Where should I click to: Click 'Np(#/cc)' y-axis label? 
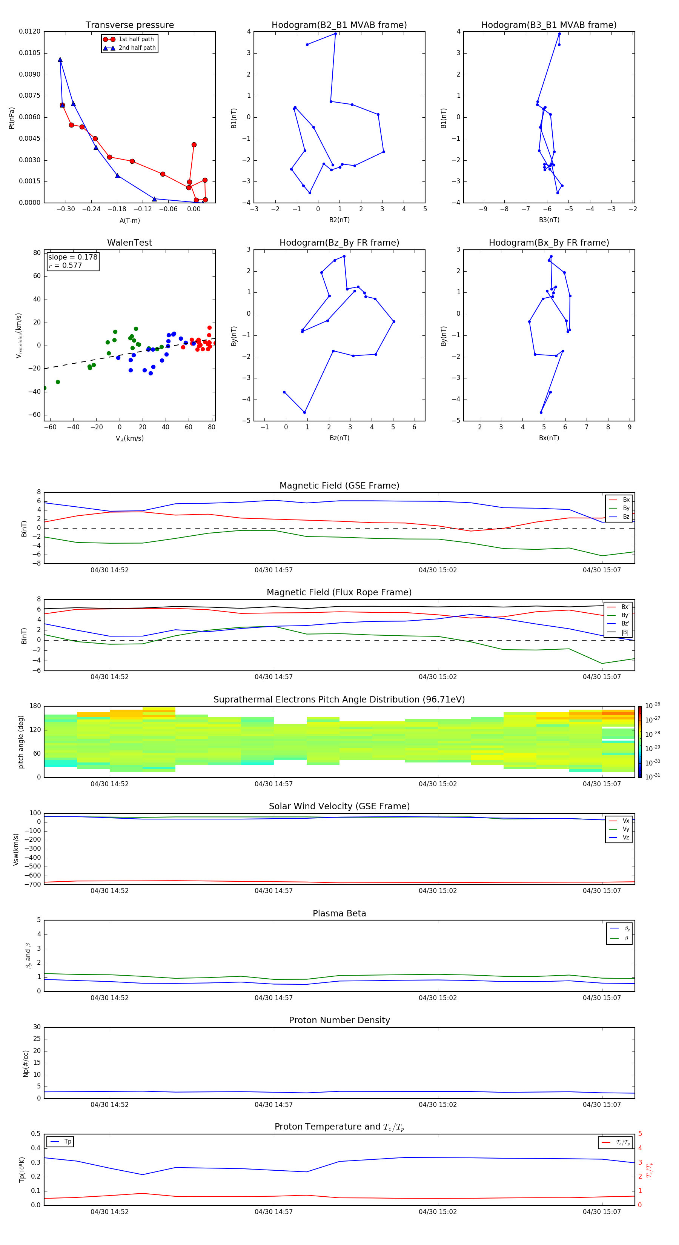click(26, 1063)
